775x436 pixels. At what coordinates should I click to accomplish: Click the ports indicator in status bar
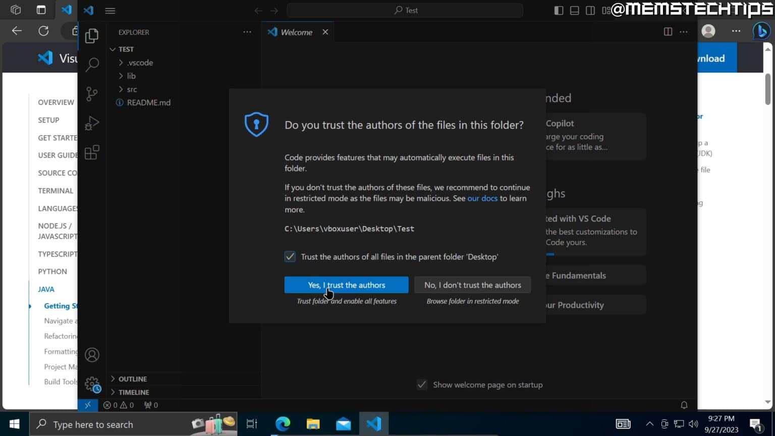tap(151, 405)
